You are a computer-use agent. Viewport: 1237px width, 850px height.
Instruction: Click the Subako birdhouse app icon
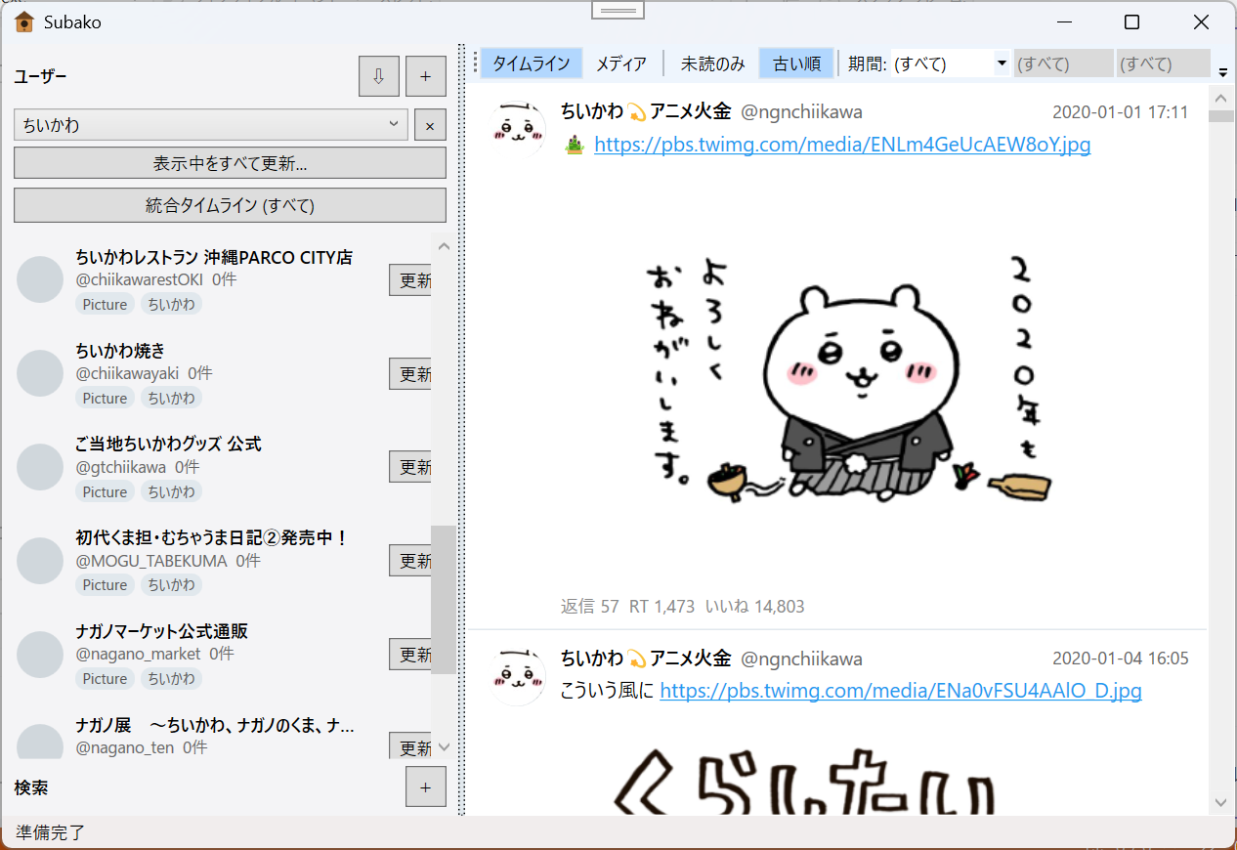24,21
